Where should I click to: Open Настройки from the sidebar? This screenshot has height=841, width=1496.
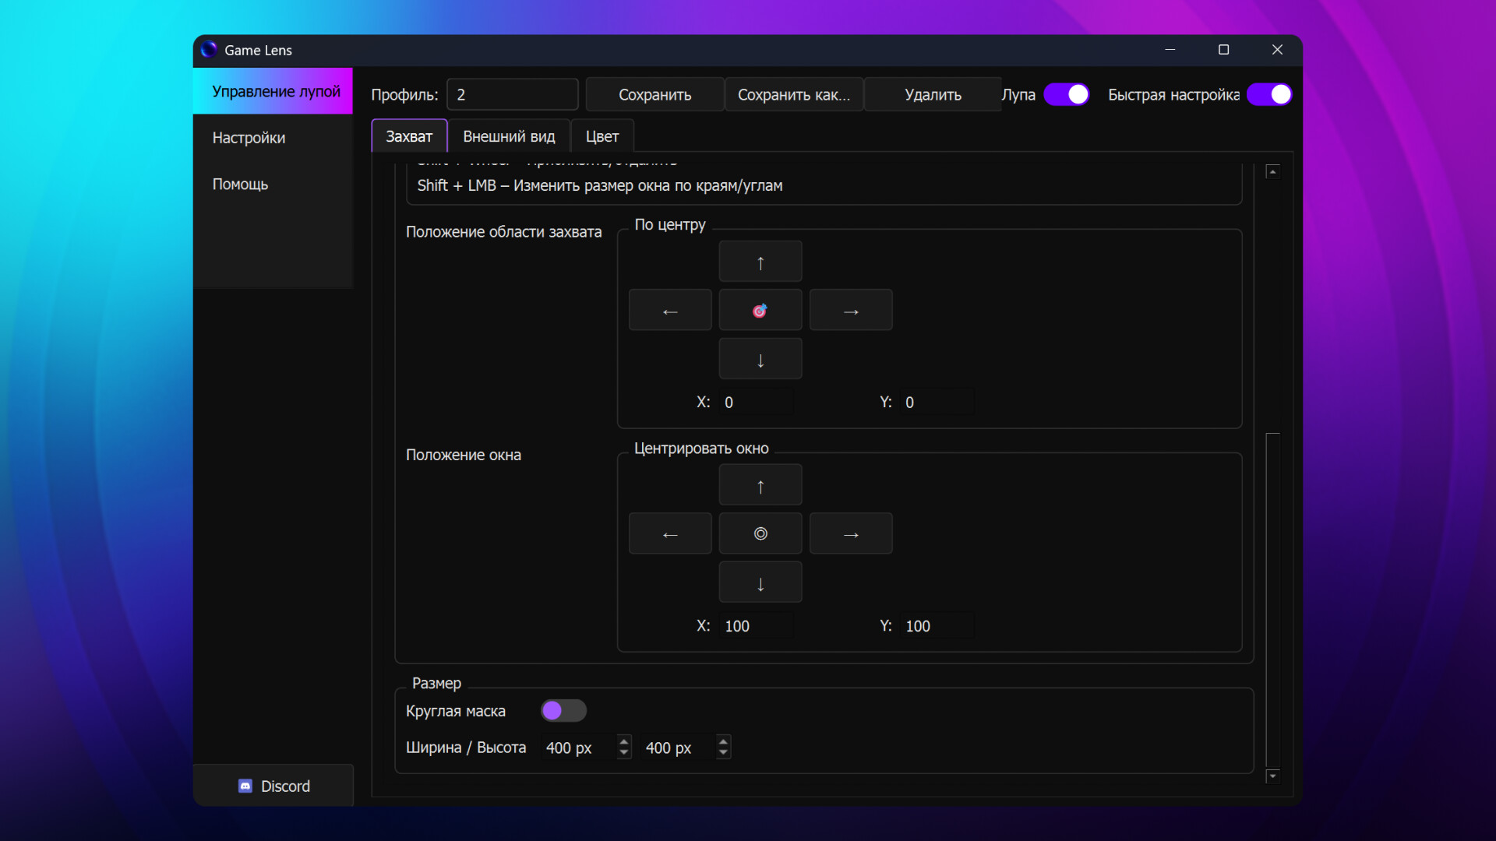click(x=248, y=137)
